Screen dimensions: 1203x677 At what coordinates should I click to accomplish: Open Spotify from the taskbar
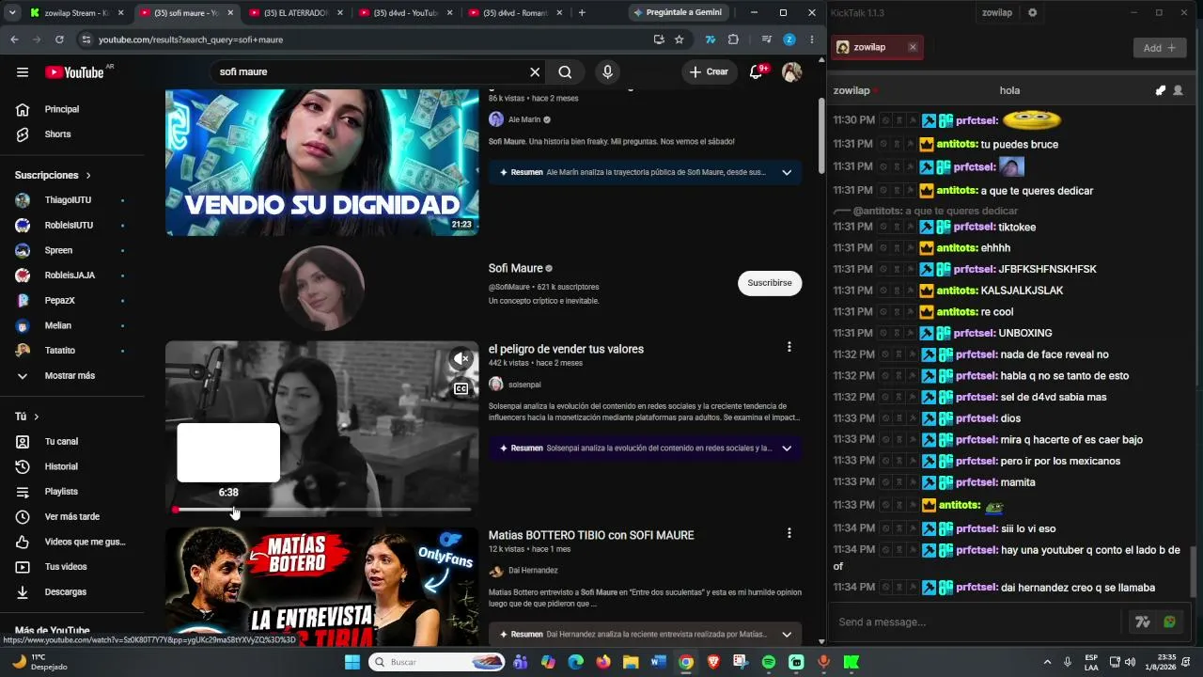769,662
